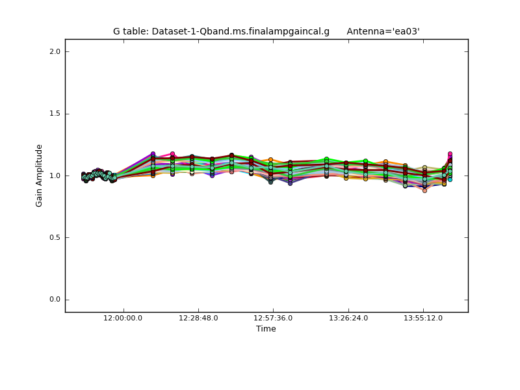Click the 1.5 y-axis tick label
Viewport: 520px width, 390px height.
[55, 114]
